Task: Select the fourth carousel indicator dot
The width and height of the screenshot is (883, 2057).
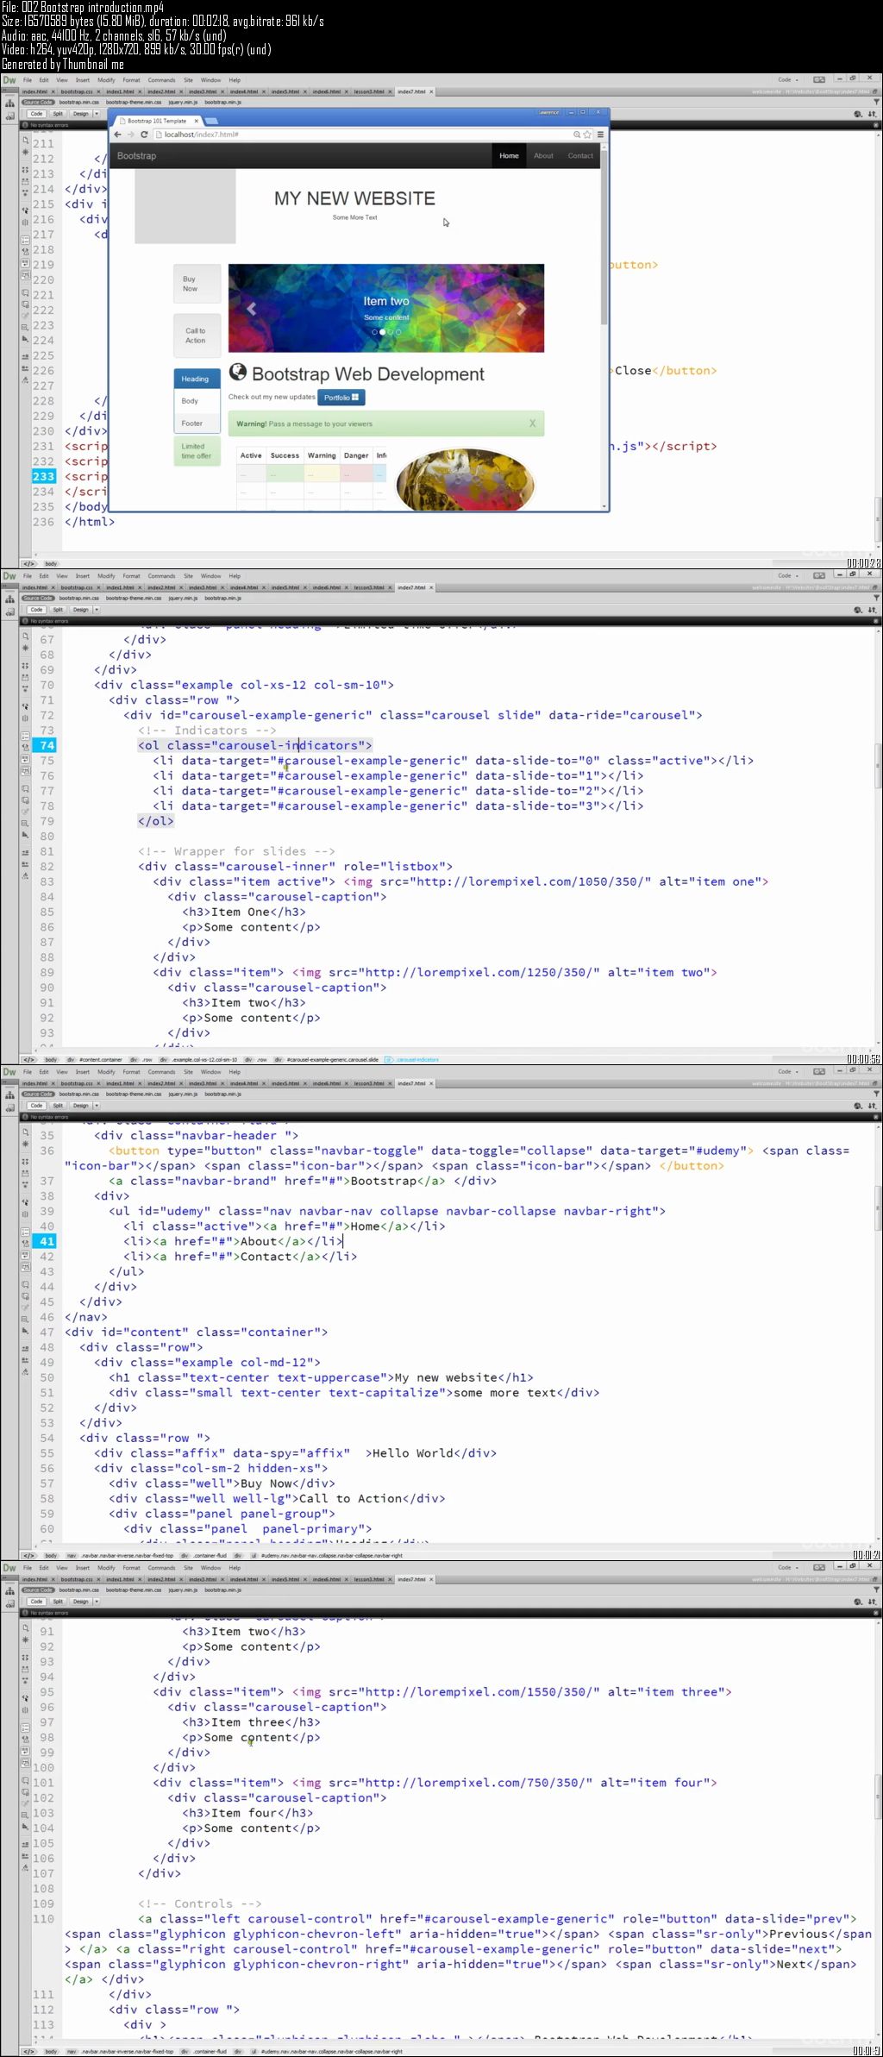Action: coord(398,332)
